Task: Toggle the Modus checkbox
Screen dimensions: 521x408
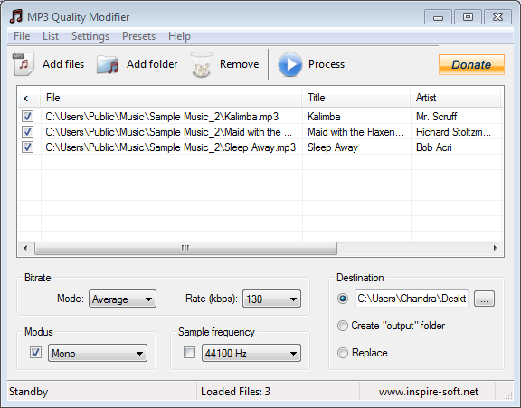Action: [36, 353]
